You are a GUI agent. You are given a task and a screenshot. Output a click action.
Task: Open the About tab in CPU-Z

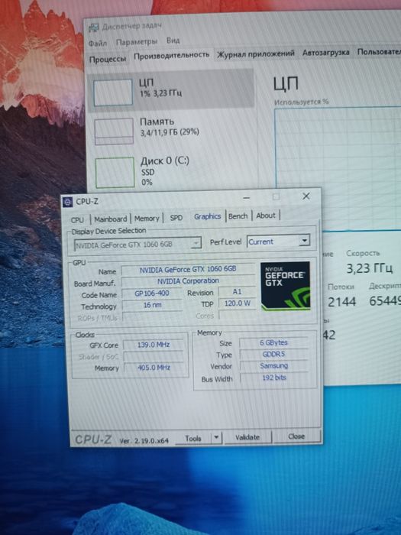point(266,216)
